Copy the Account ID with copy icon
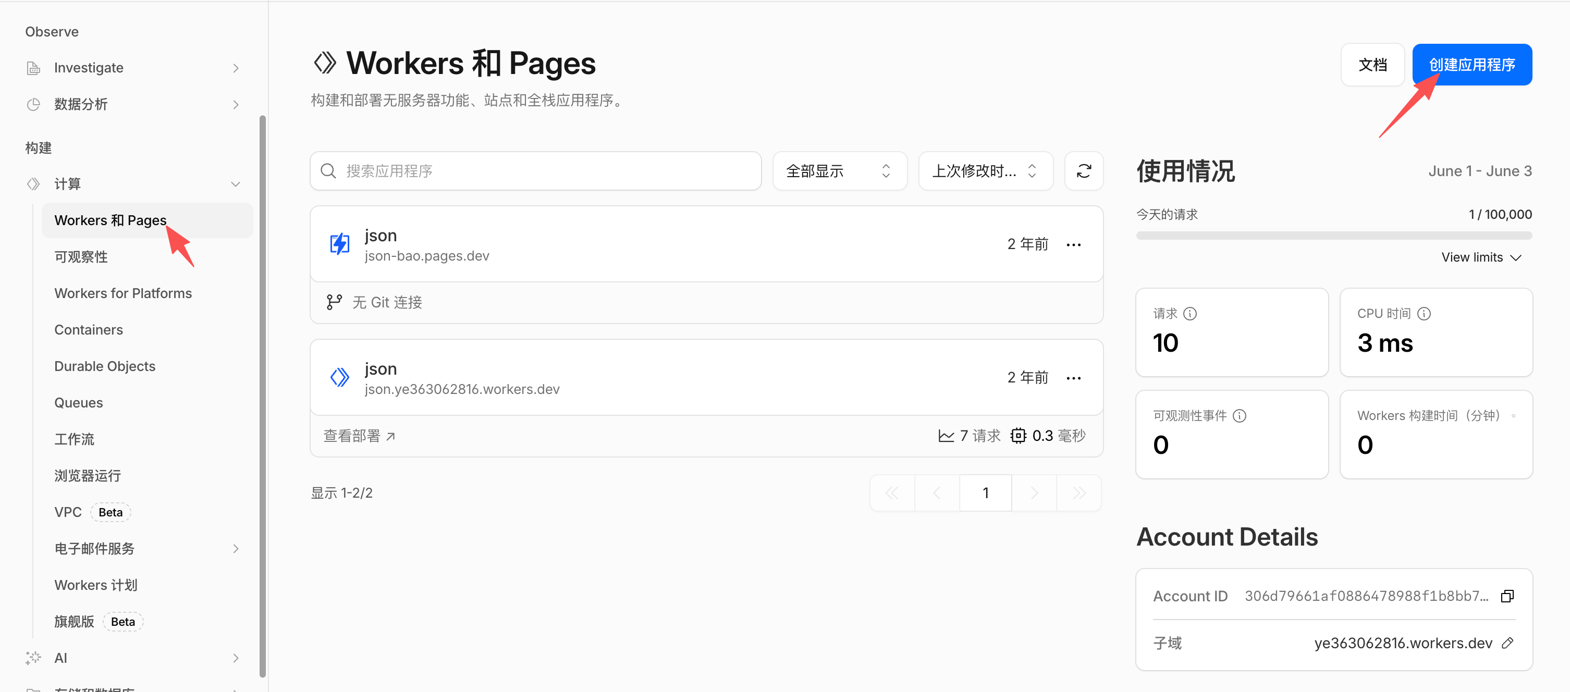The image size is (1570, 692). tap(1507, 596)
